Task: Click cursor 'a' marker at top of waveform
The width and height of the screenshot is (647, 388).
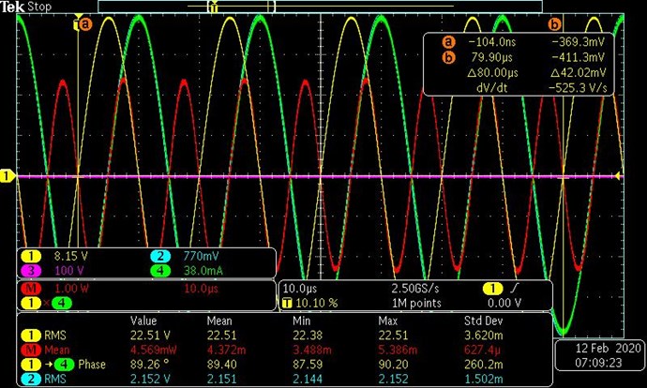Action: [x=83, y=24]
